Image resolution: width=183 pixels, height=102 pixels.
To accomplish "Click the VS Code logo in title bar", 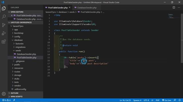I will click(3, 2).
